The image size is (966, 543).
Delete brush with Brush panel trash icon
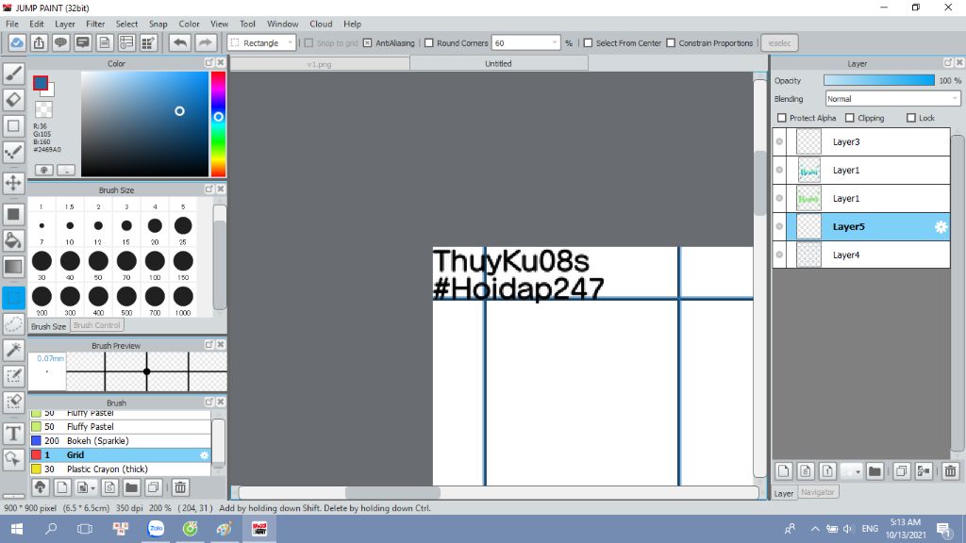point(180,487)
